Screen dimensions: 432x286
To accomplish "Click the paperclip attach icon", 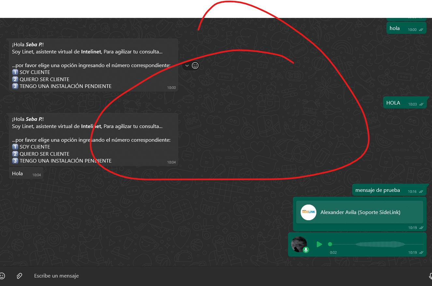I will coord(19,276).
